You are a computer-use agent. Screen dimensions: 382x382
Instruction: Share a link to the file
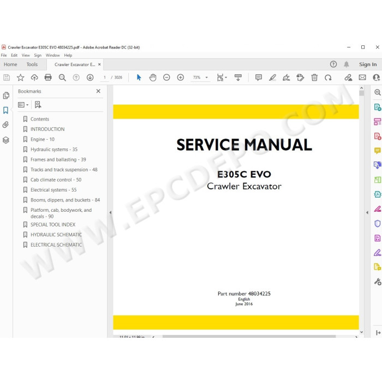348,77
